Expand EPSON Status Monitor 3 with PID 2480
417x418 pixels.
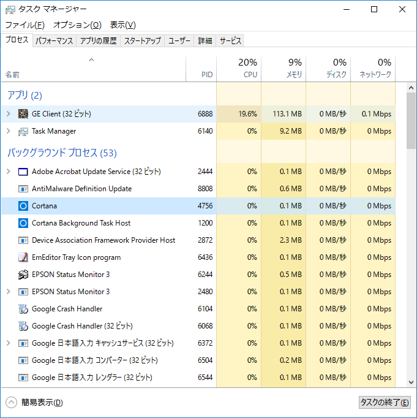(x=9, y=292)
